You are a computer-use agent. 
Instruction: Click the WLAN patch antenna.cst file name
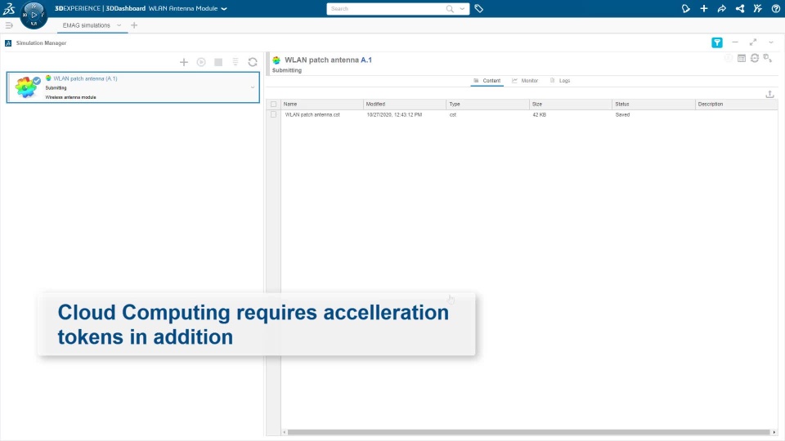(312, 115)
